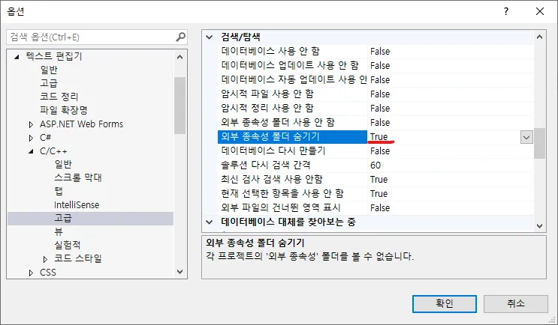Click the help question mark button
The height and width of the screenshot is (325, 558).
(x=507, y=12)
